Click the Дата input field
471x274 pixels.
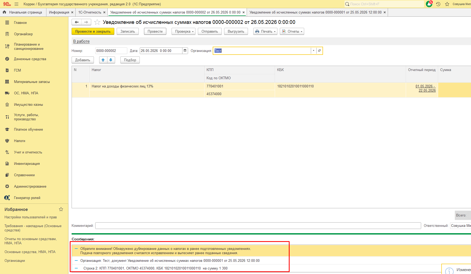[x=161, y=51]
